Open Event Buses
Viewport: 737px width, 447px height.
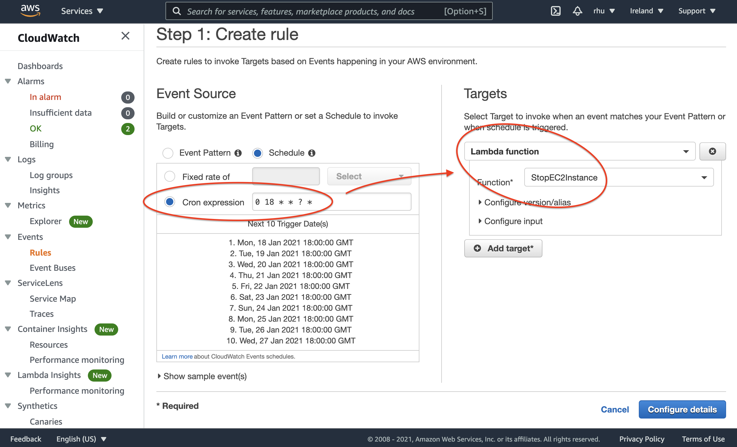tap(52, 268)
